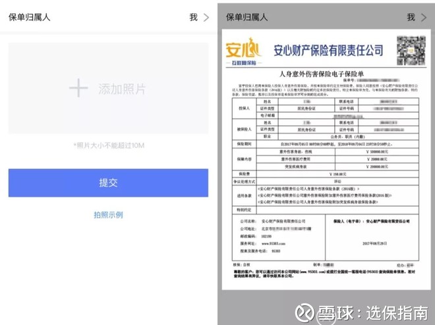Click the 安心 互联网保险 logo
This screenshot has height=325, width=435.
coord(244,51)
